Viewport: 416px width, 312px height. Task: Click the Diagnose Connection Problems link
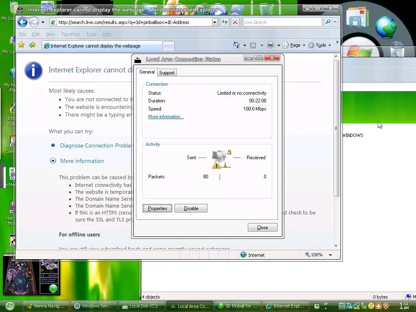pyautogui.click(x=95, y=145)
